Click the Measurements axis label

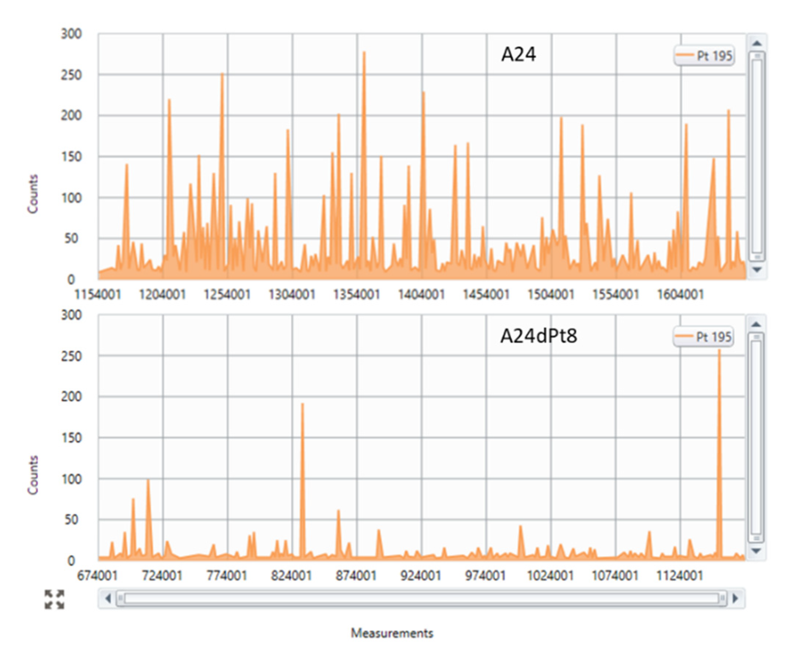(x=392, y=633)
